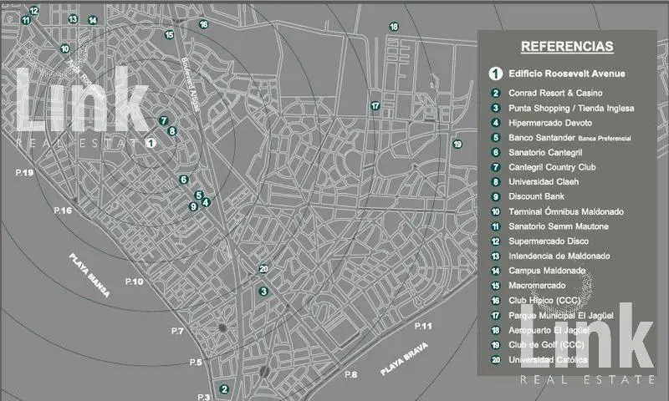
Task: Select 'Edificio Roosevelt Avenue' legend text
Action: [x=567, y=74]
